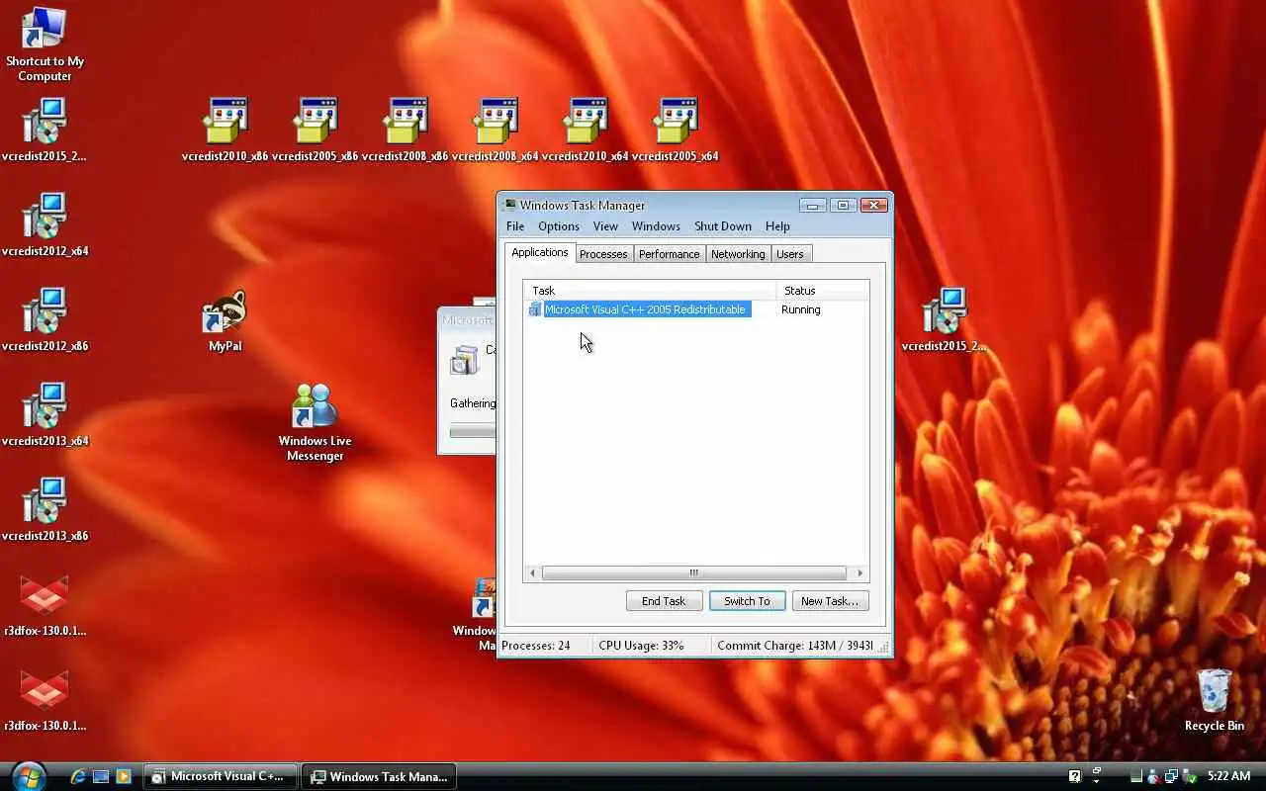Screen dimensions: 1266x791
Task: Maximize the Task Manager window
Action: click(x=843, y=206)
